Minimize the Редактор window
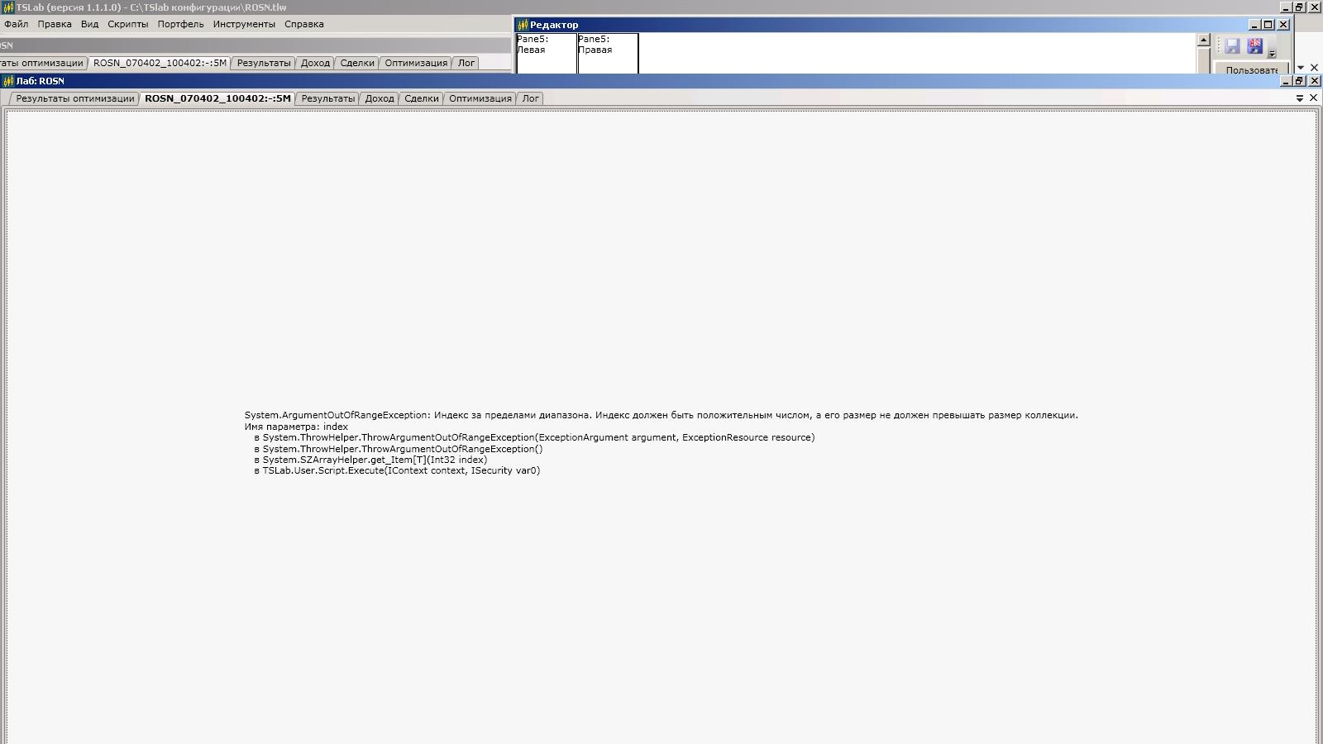The width and height of the screenshot is (1323, 744). point(1254,25)
